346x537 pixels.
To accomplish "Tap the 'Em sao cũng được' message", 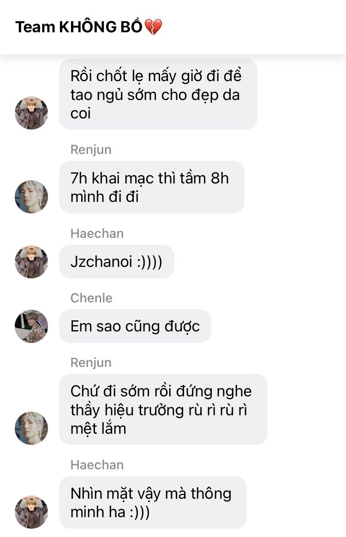I will [135, 326].
